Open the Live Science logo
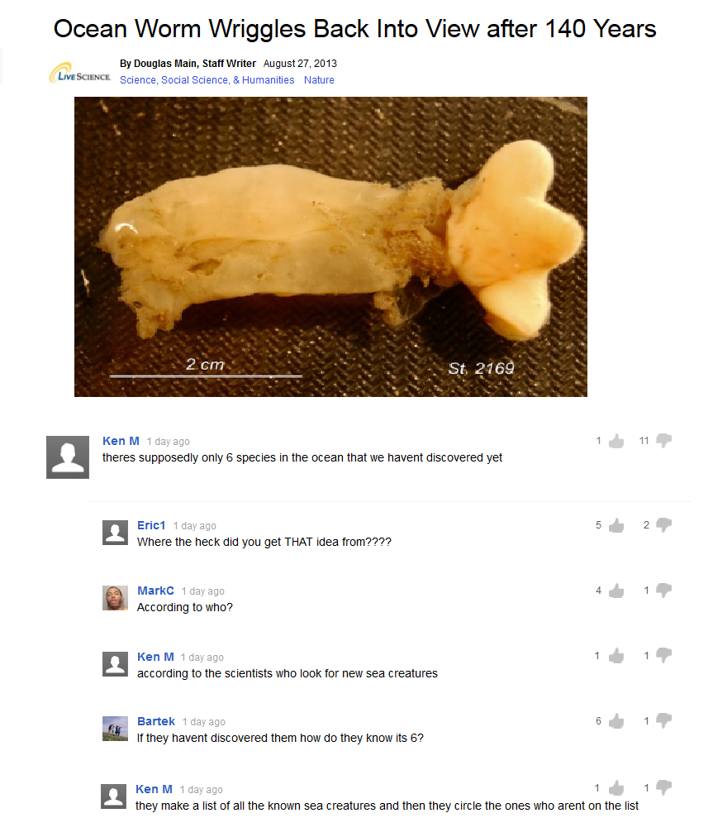 [79, 73]
